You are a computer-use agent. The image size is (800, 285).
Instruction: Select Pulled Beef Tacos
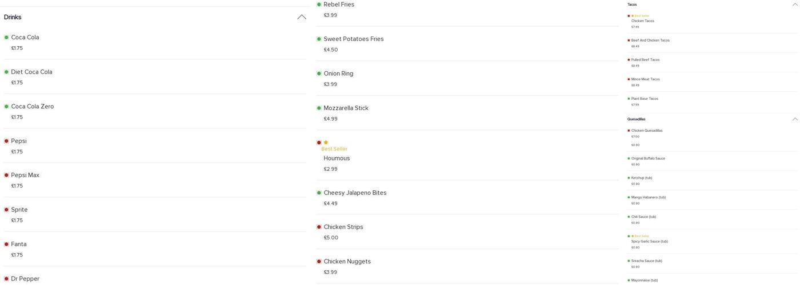645,60
